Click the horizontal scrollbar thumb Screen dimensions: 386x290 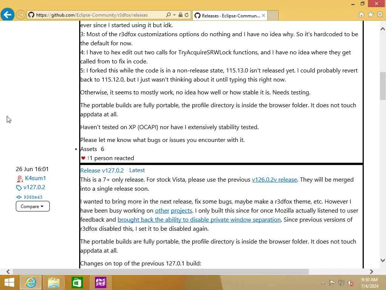pyautogui.click(x=161, y=271)
